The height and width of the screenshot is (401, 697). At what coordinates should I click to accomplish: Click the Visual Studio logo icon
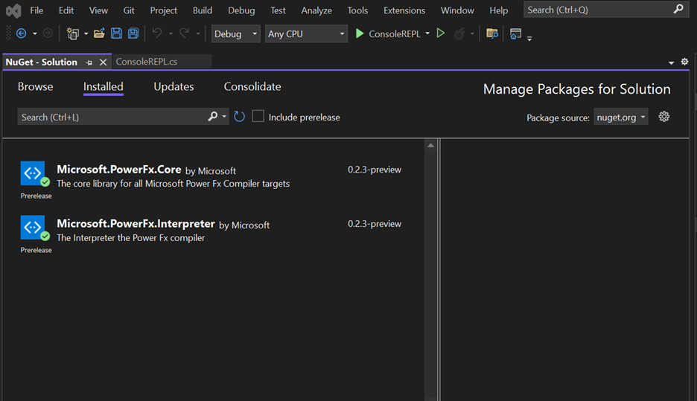[x=13, y=10]
